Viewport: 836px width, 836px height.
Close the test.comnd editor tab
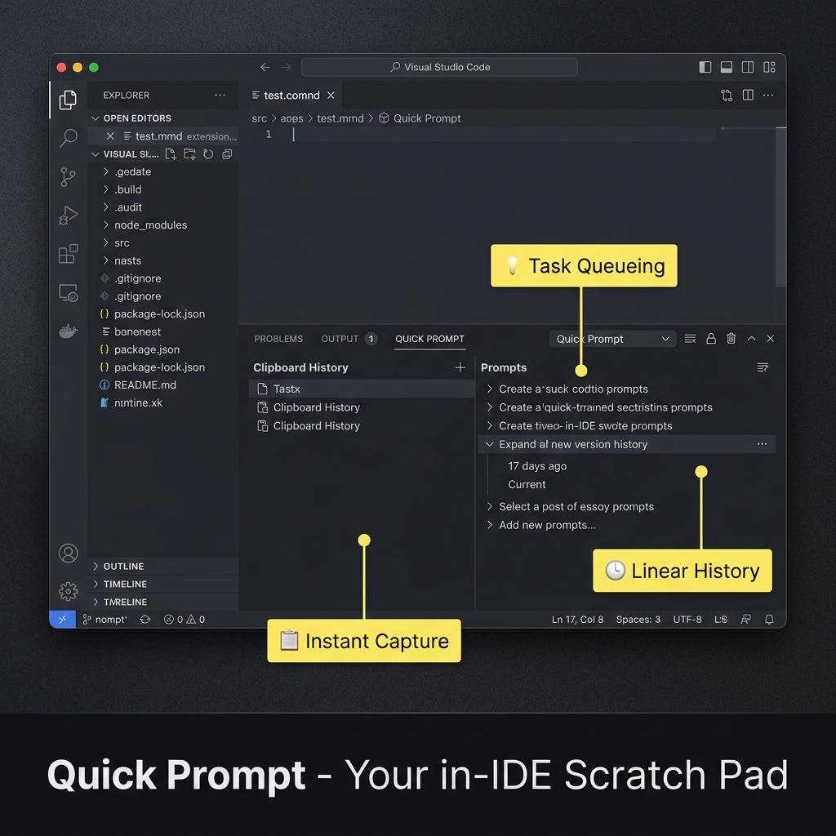click(x=331, y=95)
